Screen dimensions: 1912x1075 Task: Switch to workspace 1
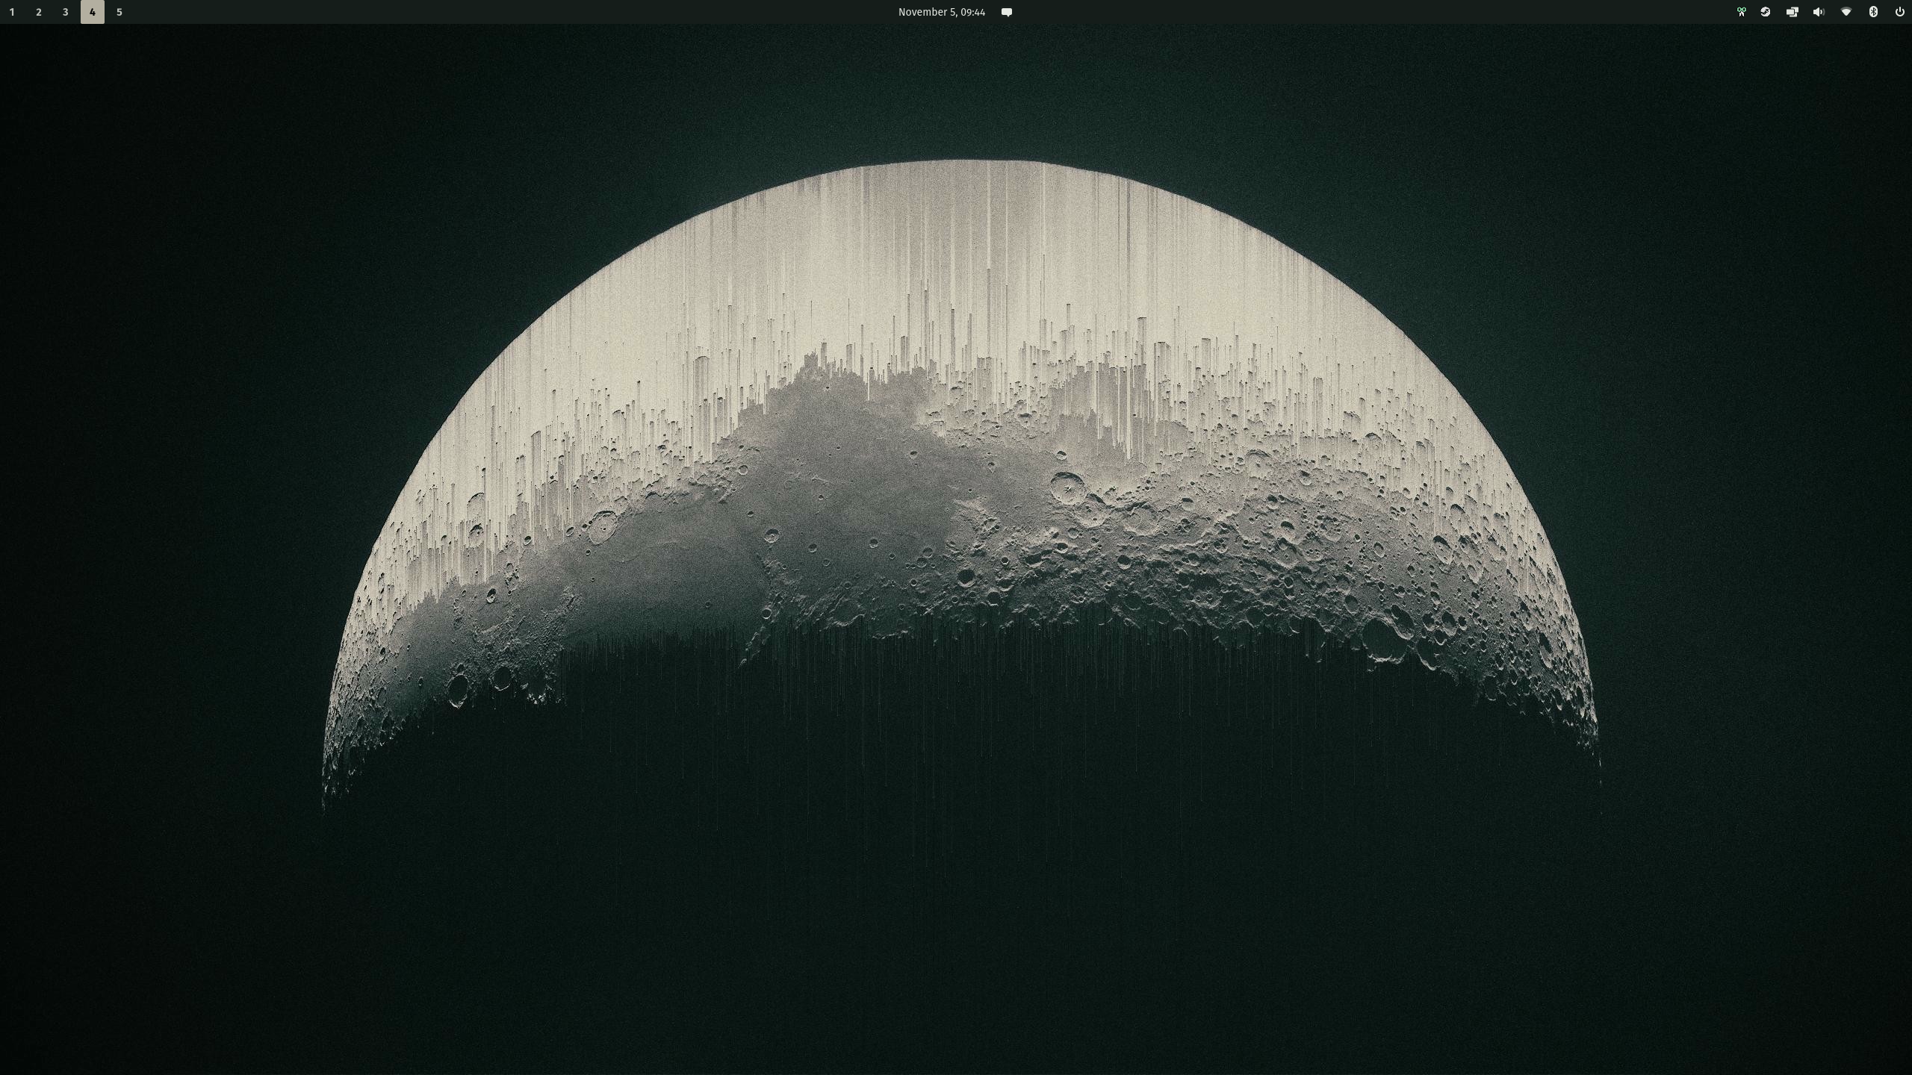point(12,12)
